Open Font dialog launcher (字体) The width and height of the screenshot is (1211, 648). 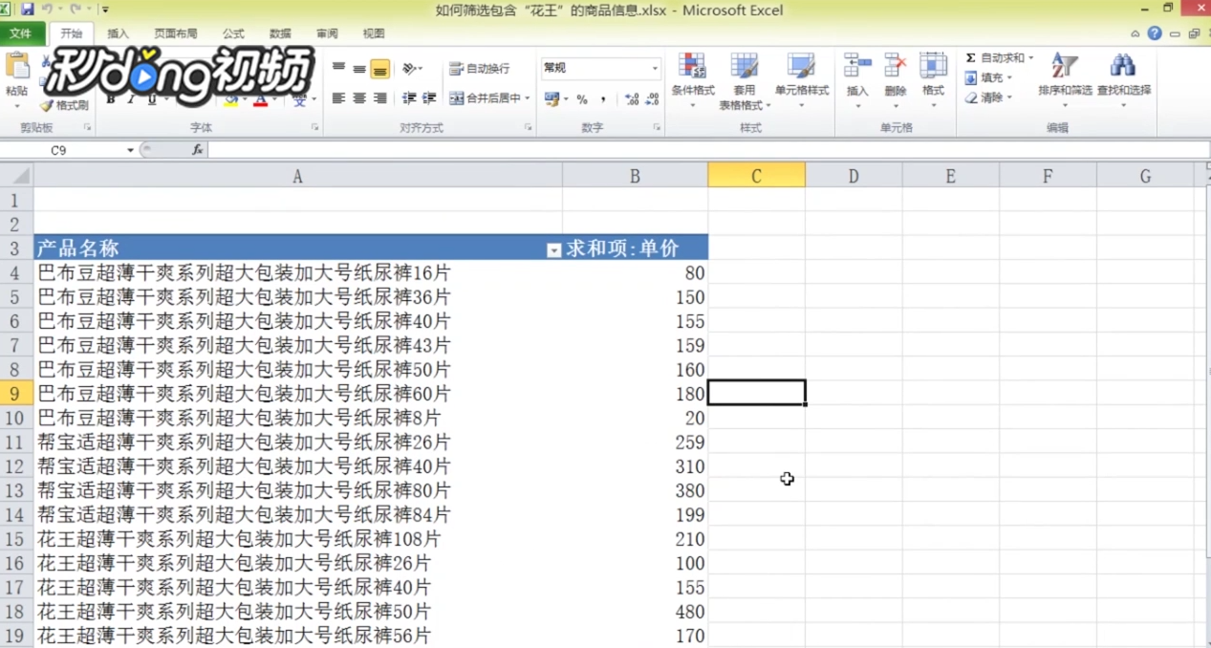pos(314,127)
